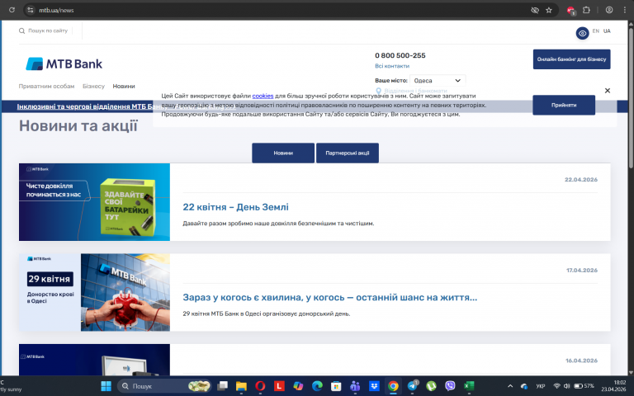634x396 pixels.
Task: Select the Партнерські акції tab button
Action: (348, 153)
